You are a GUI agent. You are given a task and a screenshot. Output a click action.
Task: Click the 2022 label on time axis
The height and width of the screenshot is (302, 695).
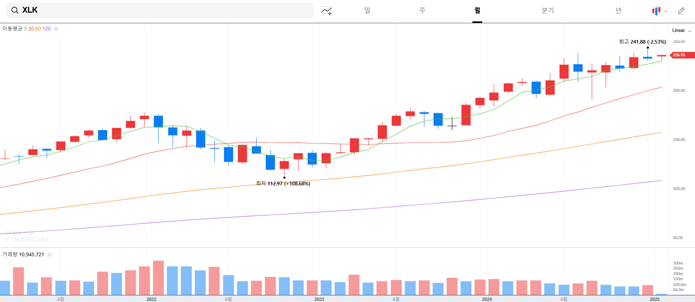click(x=151, y=299)
